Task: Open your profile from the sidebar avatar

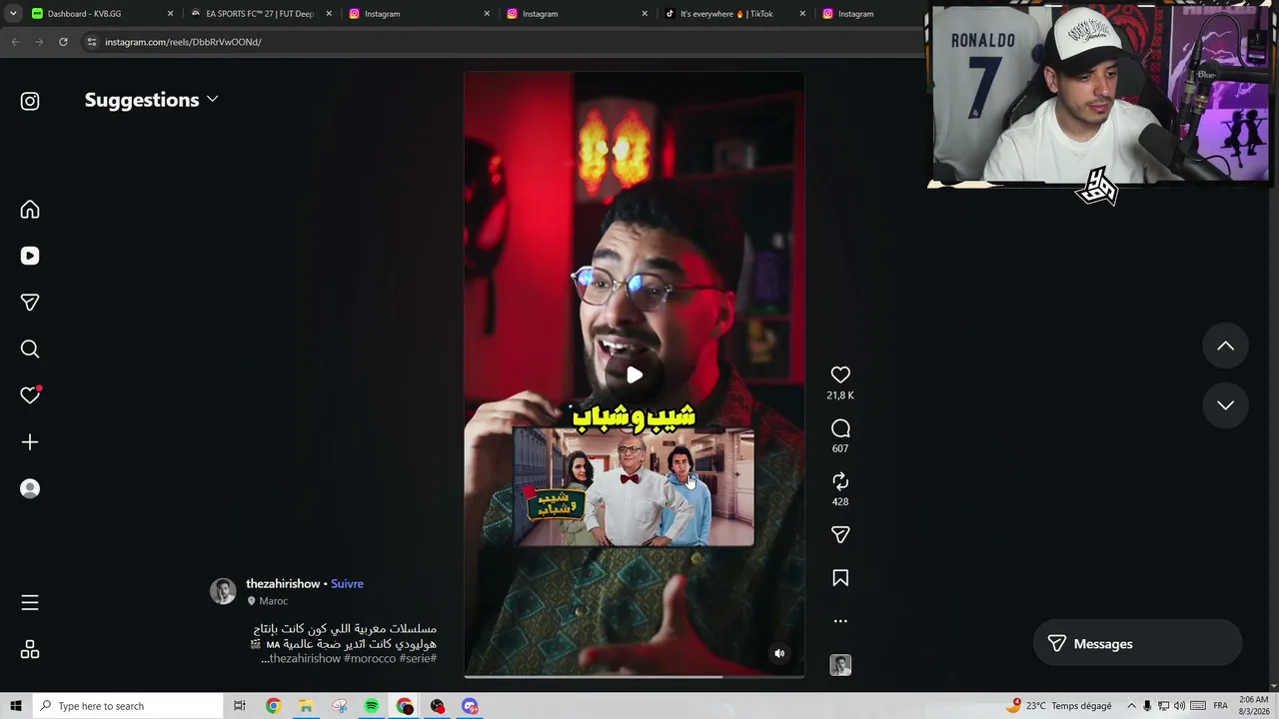Action: (30, 488)
